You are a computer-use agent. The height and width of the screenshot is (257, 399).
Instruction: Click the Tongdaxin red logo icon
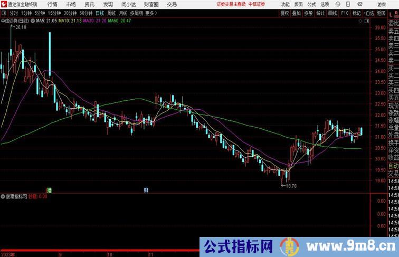[4, 4]
